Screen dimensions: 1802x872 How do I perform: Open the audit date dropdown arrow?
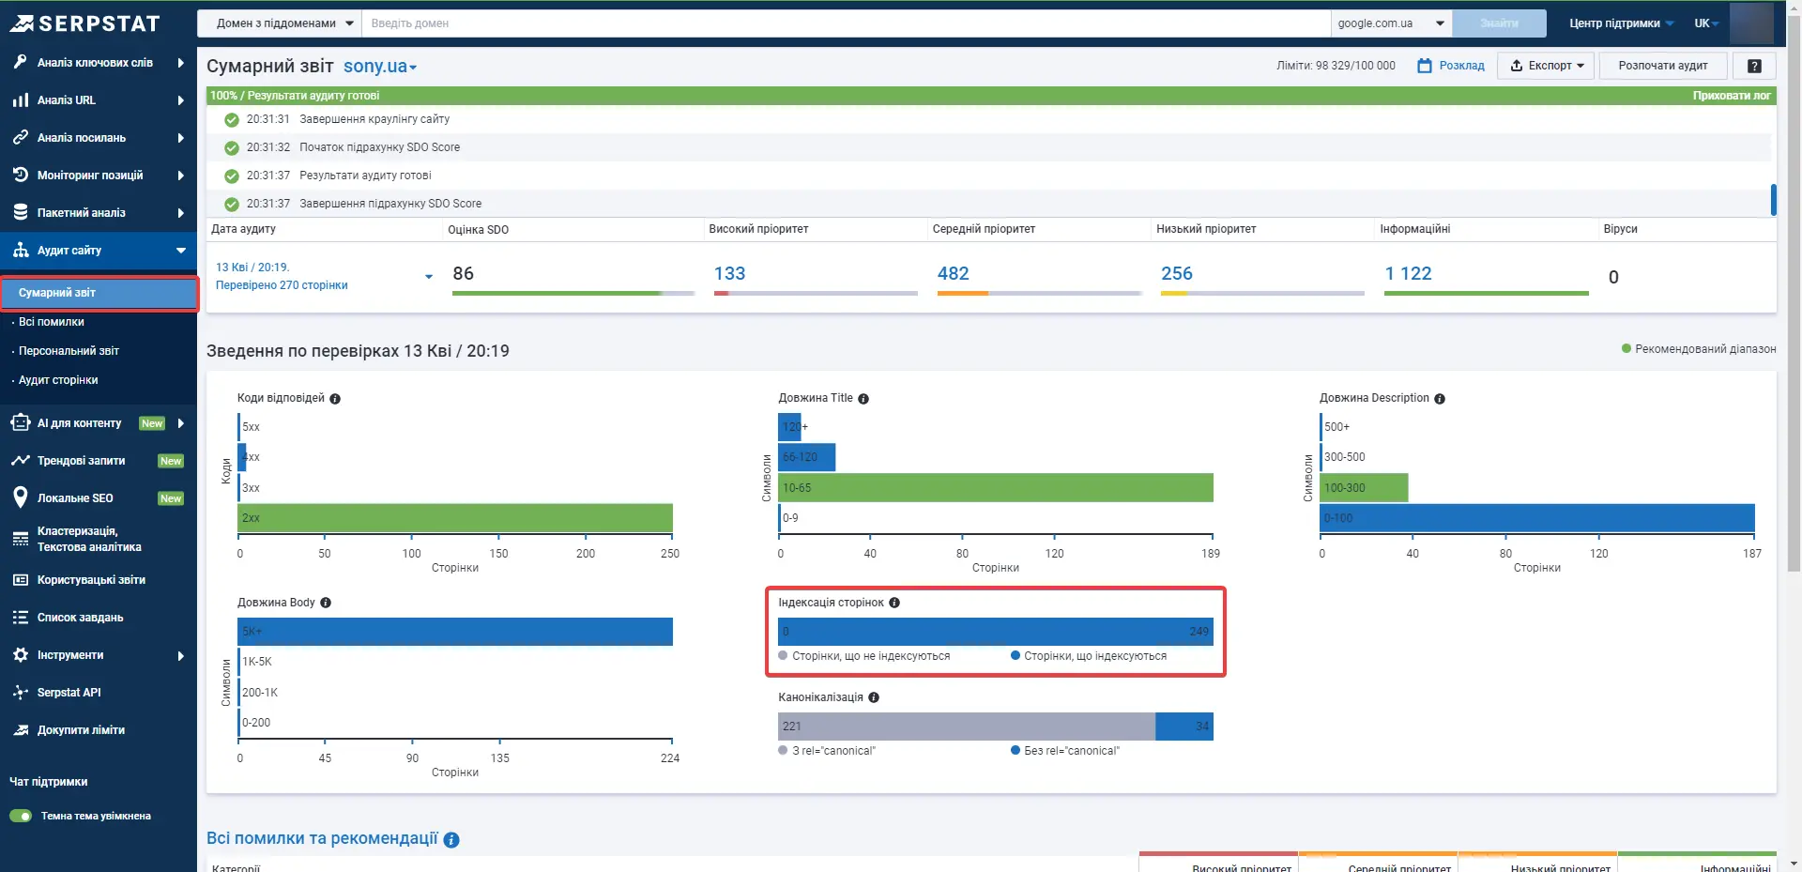429,277
